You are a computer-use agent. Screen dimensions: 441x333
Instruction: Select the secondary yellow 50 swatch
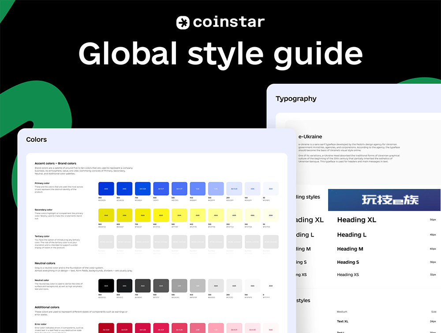tap(271, 215)
